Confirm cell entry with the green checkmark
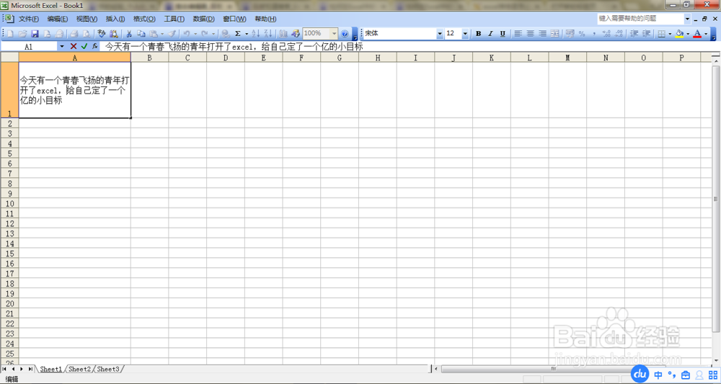This screenshot has height=384, width=721. coord(84,46)
